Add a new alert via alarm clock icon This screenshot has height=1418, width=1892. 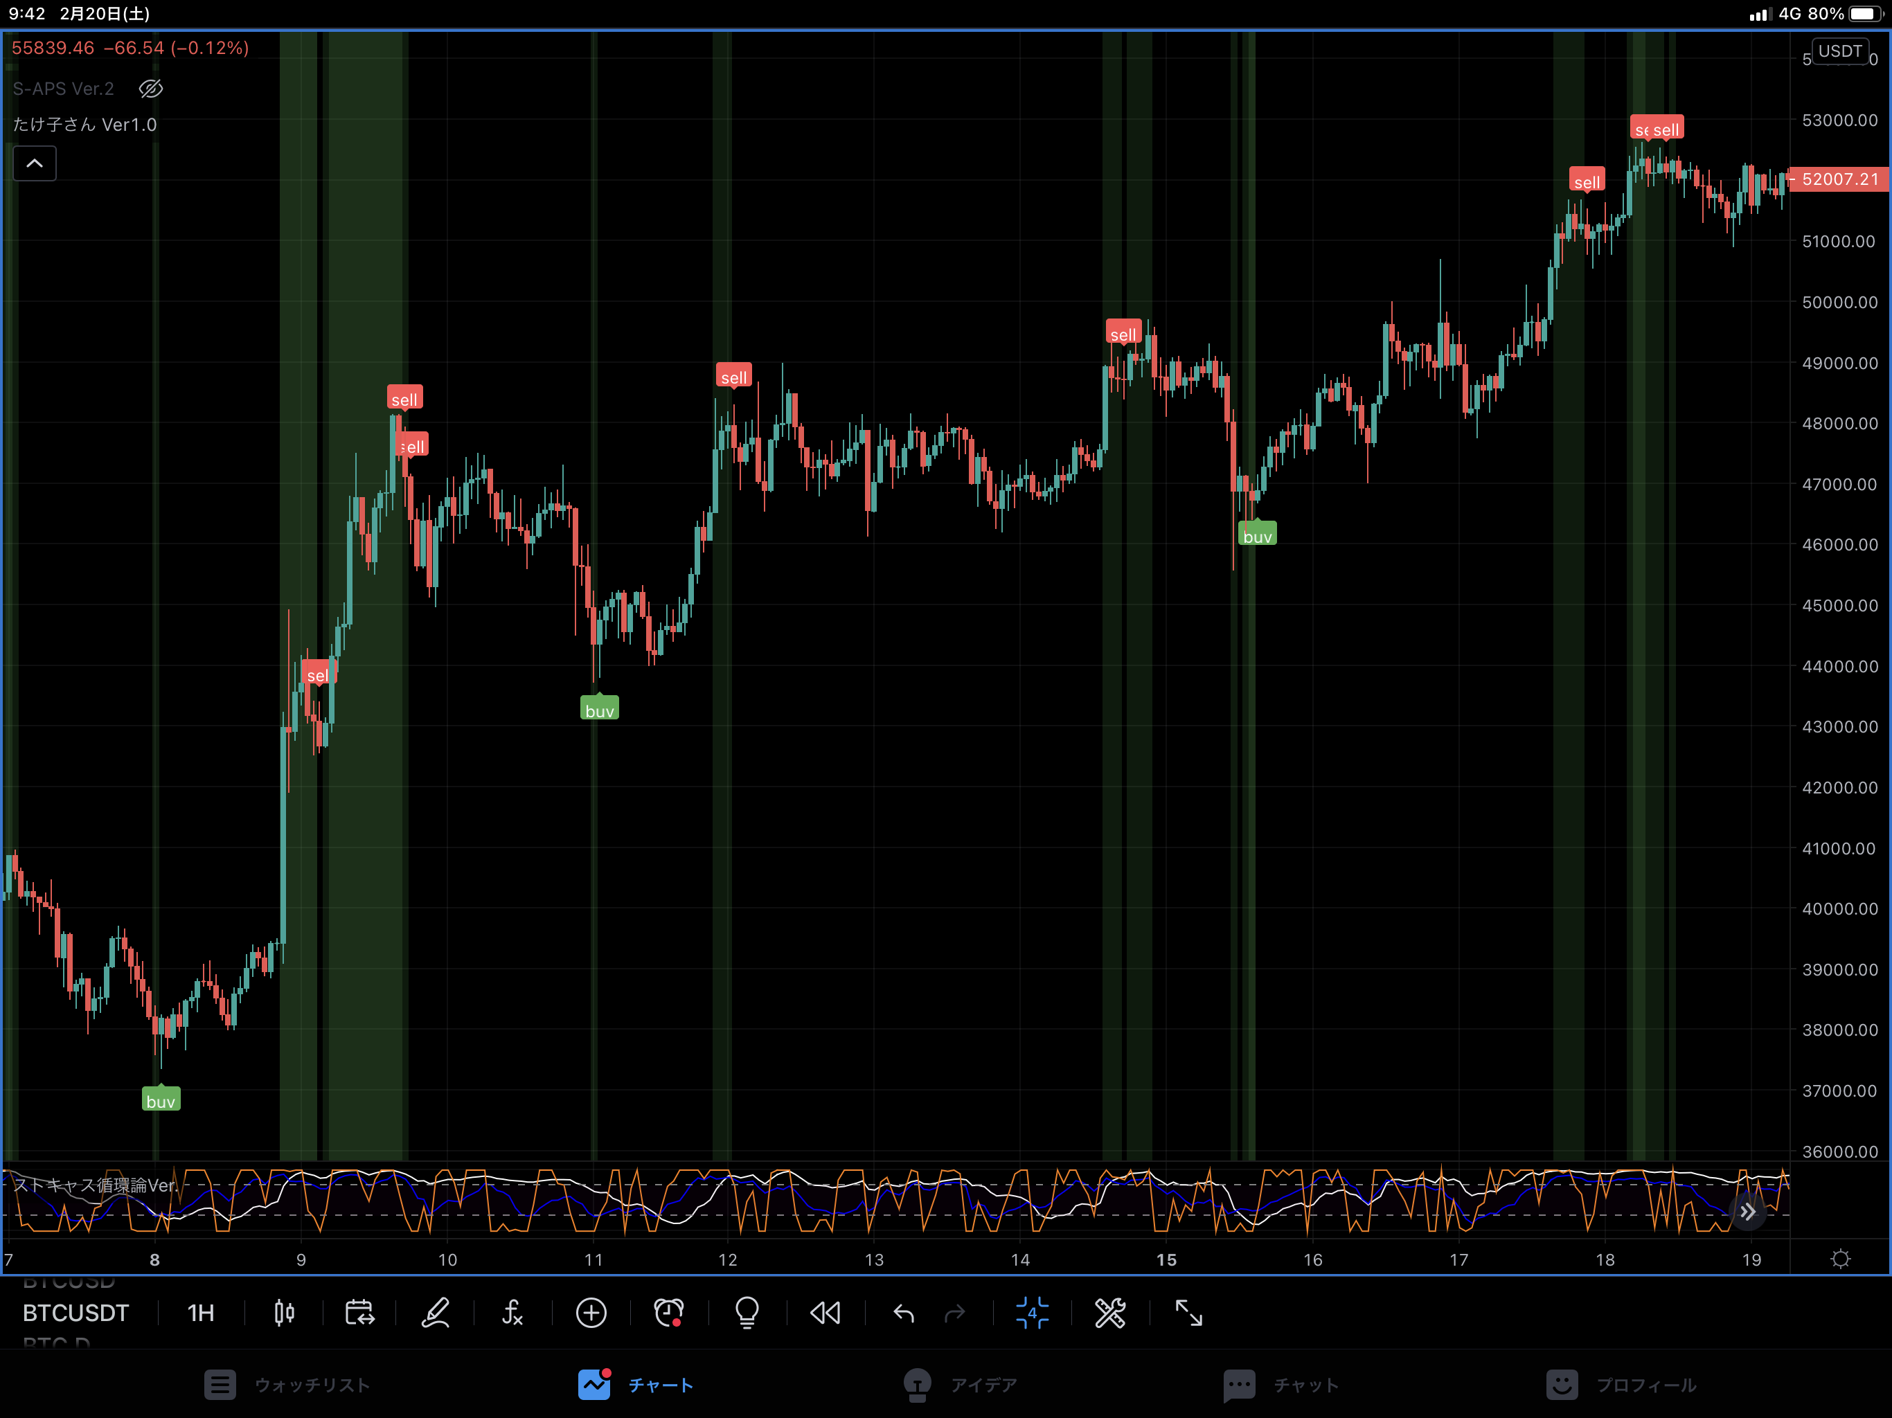click(x=668, y=1313)
